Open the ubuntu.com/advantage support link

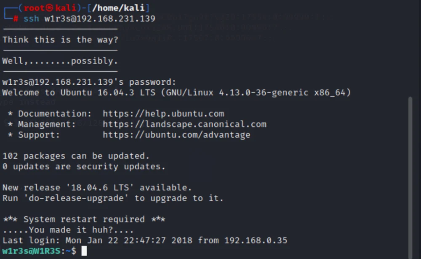click(176, 135)
